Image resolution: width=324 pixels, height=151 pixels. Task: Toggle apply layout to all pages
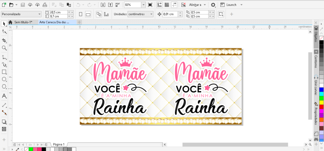(99, 14)
